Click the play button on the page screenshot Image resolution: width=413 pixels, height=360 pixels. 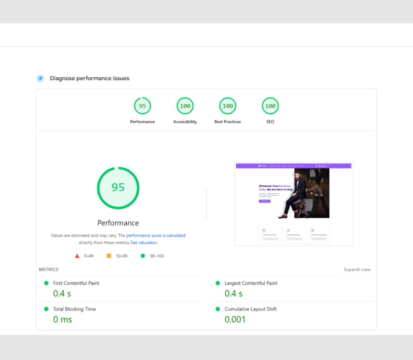[x=312, y=193]
